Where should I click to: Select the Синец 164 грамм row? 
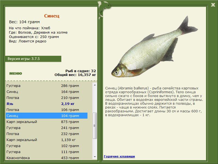point(47,92)
